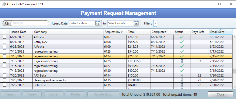Image resolution: width=236 pixels, height=99 pixels.
Task: Check the box for invoice 6127 row
Action: [5, 66]
